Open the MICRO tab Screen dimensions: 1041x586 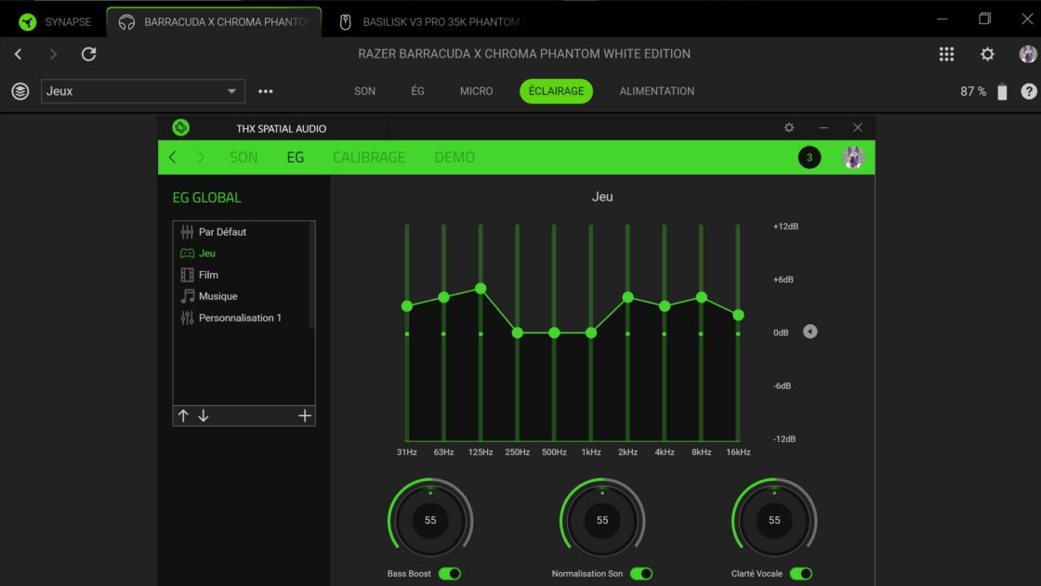click(476, 91)
